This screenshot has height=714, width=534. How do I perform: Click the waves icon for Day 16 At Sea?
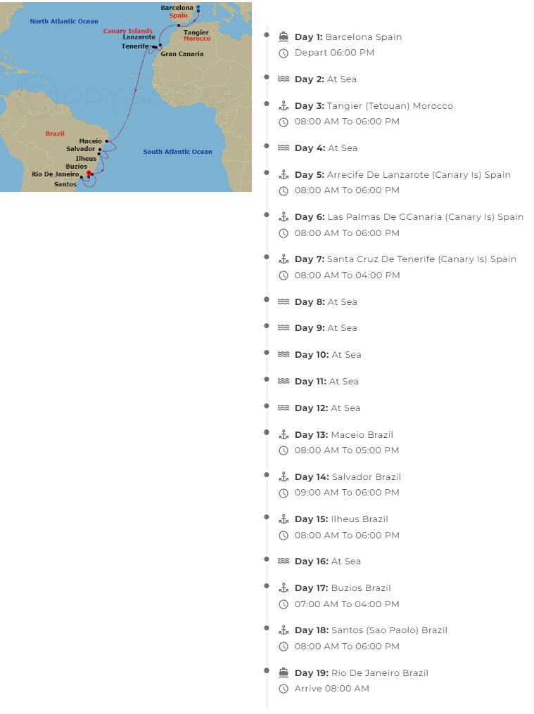(x=284, y=562)
